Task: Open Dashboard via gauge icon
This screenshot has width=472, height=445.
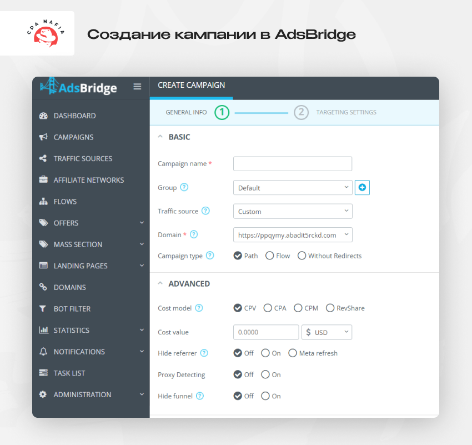Action: pyautogui.click(x=43, y=116)
